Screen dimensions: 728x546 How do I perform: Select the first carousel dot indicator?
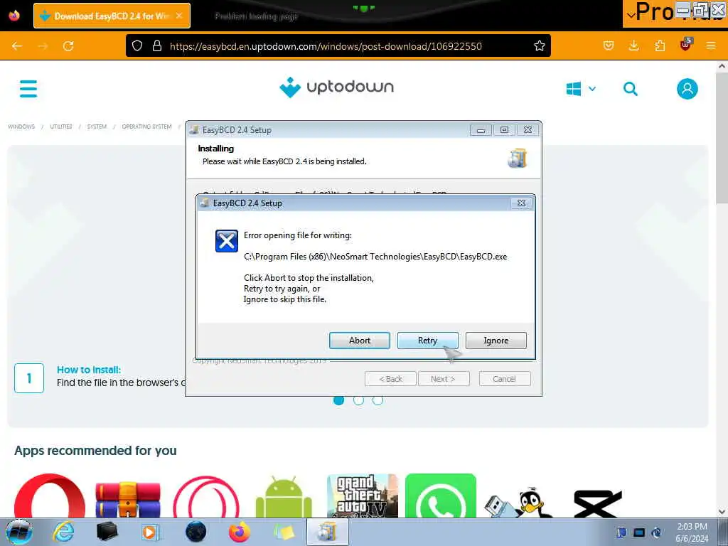(x=339, y=400)
